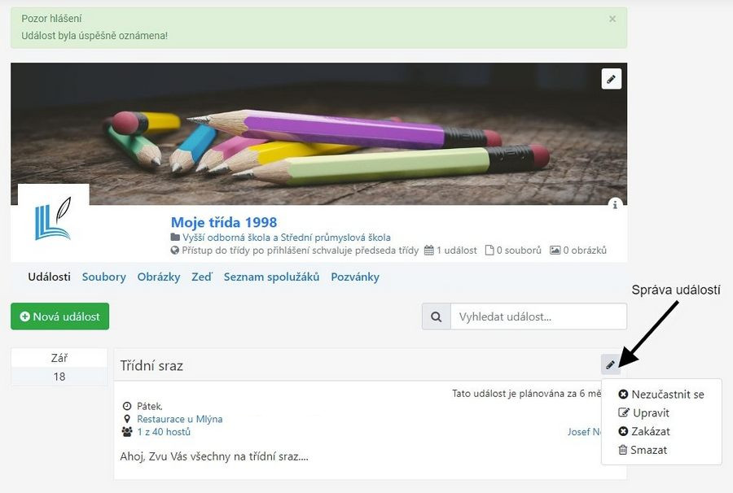The width and height of the screenshot is (733, 493).
Task: Switch to the Soubory tab
Action: pos(103,277)
